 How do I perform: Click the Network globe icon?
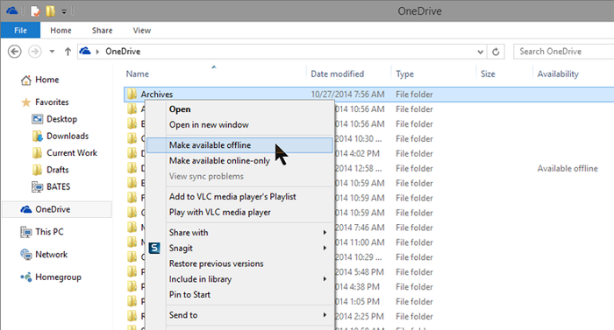25,255
